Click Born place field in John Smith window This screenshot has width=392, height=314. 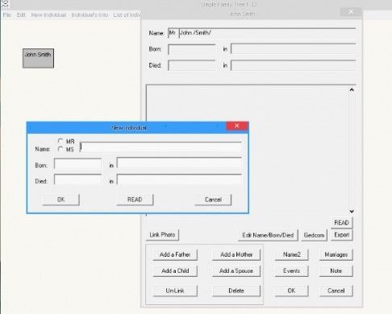tap(294, 49)
